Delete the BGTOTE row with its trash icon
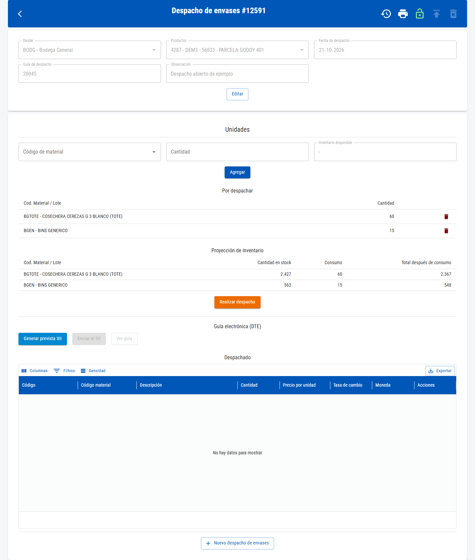Image resolution: width=475 pixels, height=560 pixels. point(446,217)
